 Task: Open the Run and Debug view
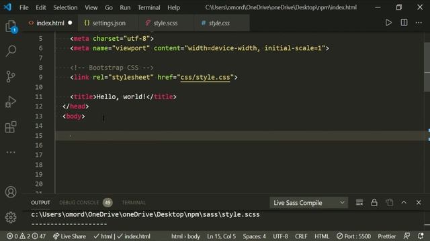point(11,102)
